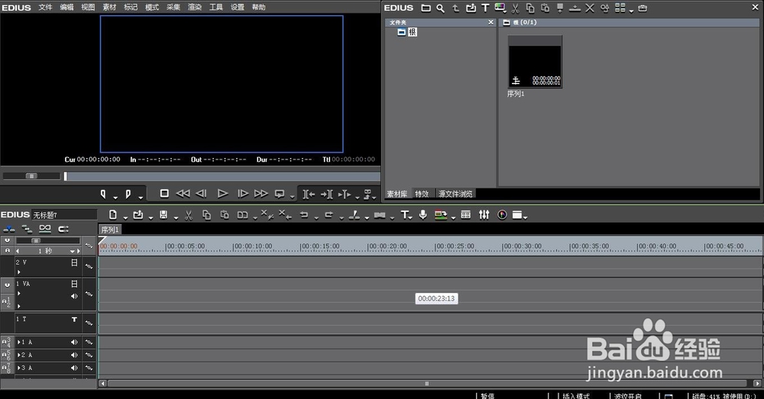Click the search icon in the bin window
This screenshot has height=399, width=764.
tap(441, 8)
